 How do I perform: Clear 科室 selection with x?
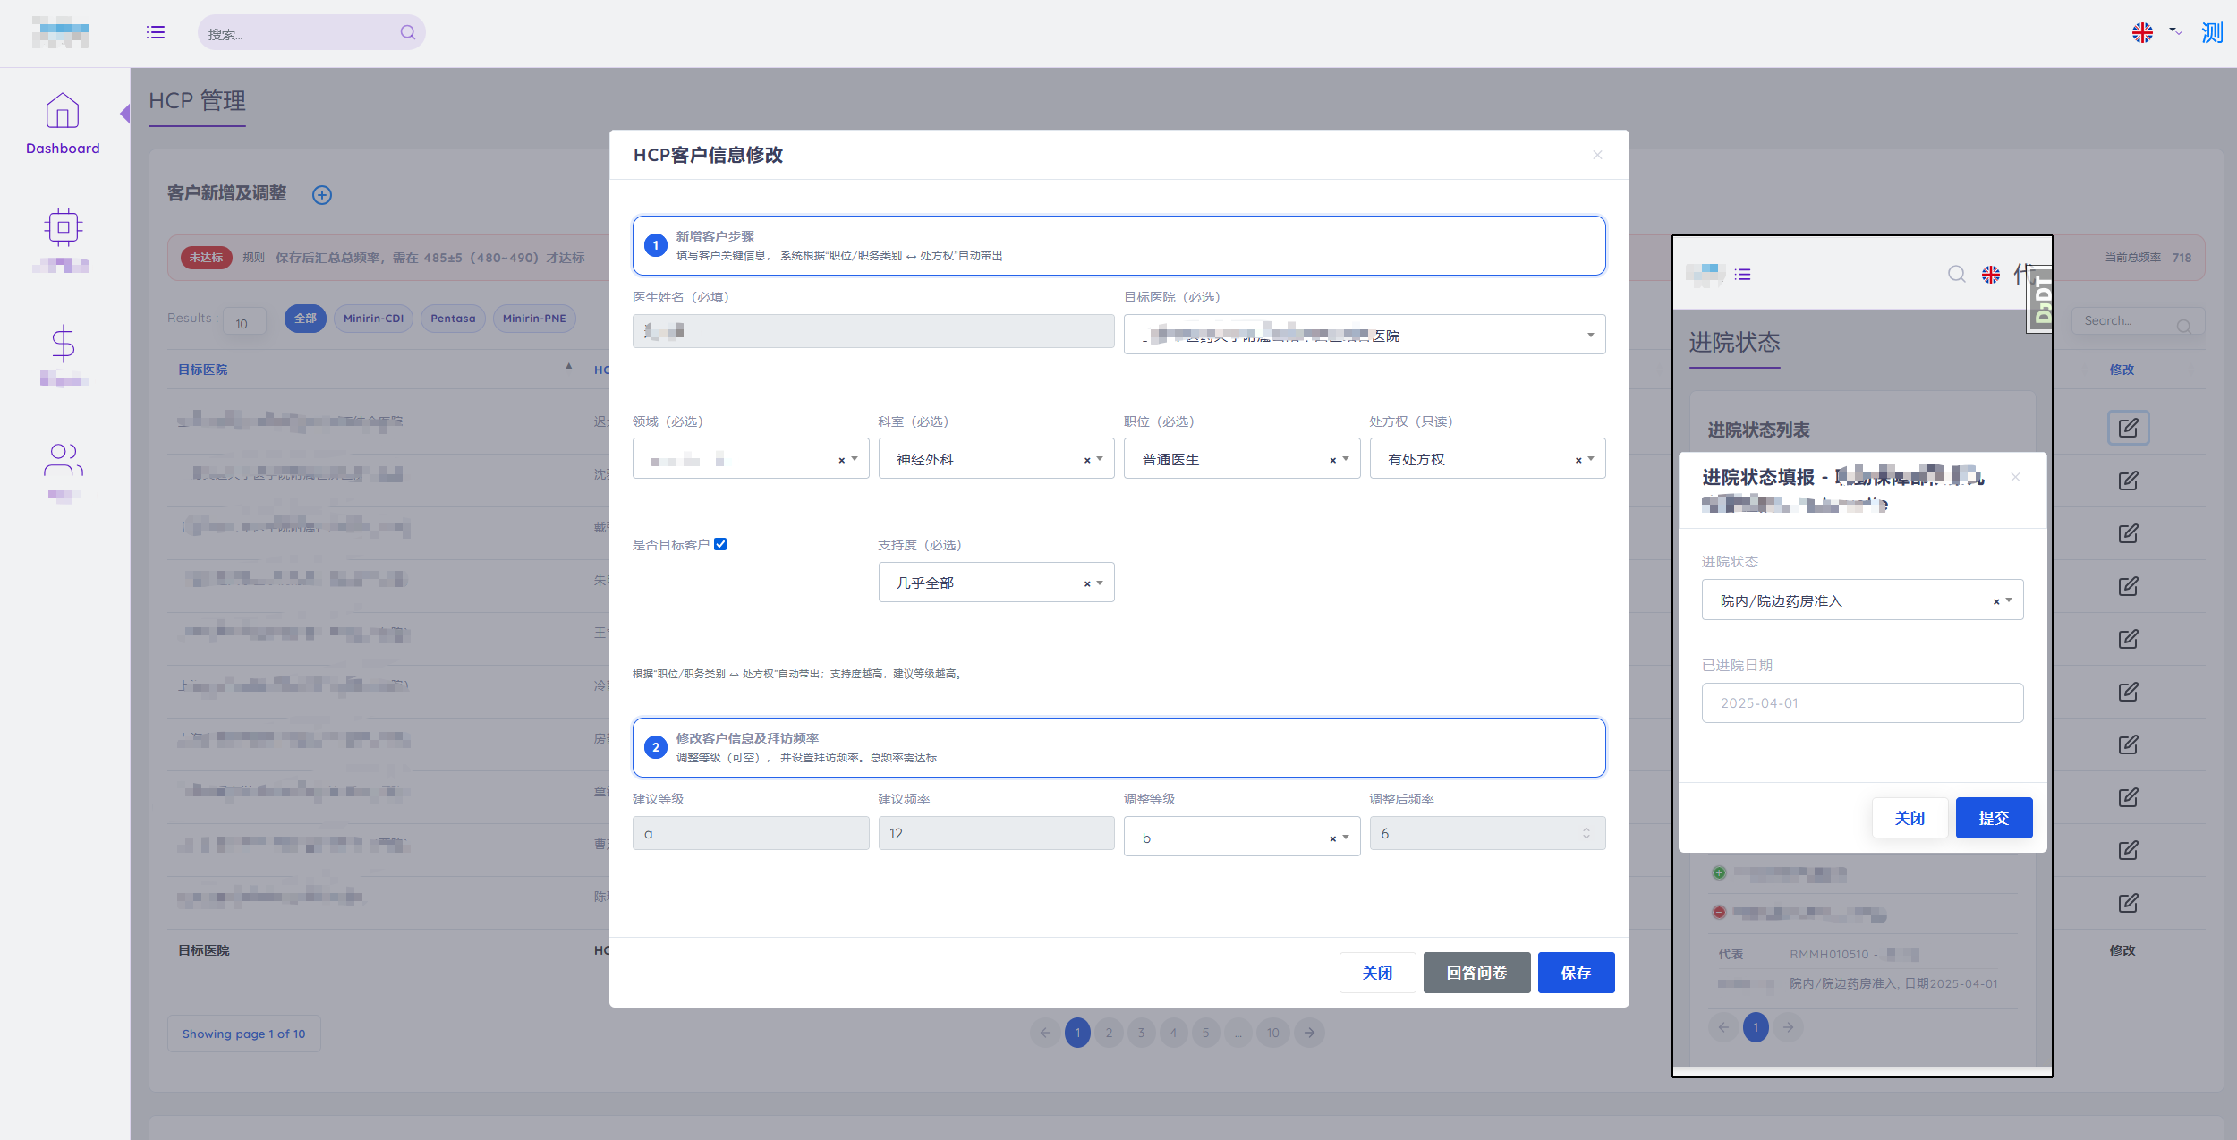[x=1087, y=460]
